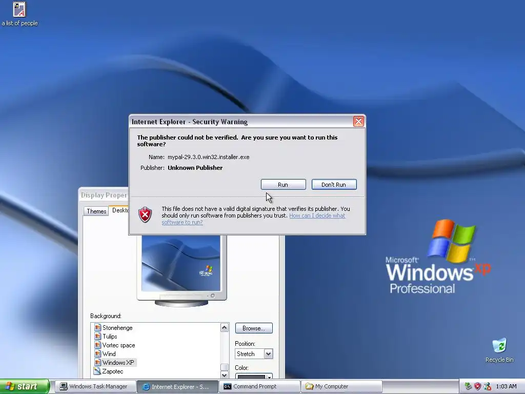Switch to Windows Task Manager in taskbar
525x394 pixels.
point(95,386)
